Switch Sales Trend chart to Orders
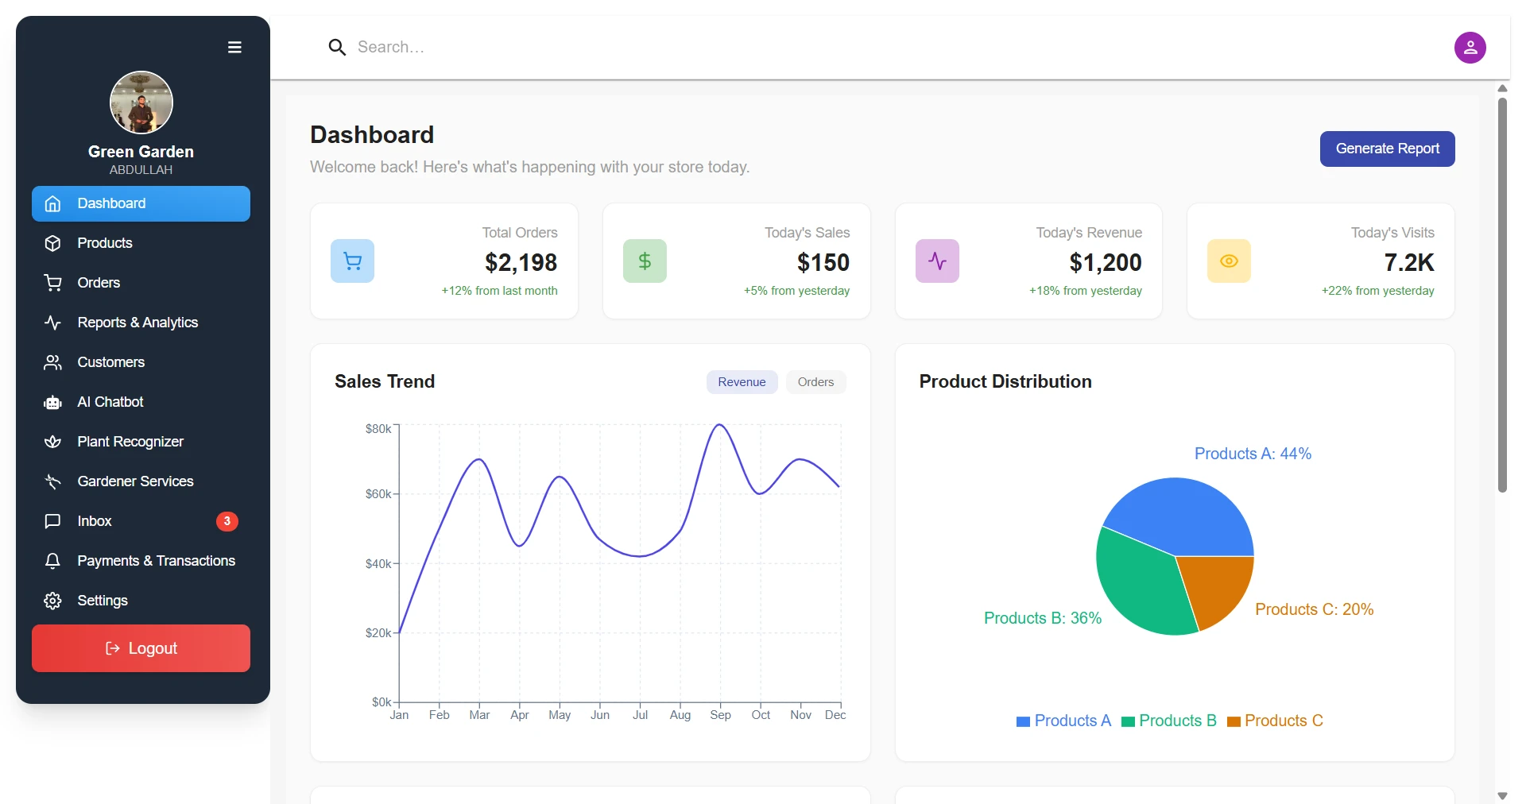Image resolution: width=1526 pixels, height=804 pixels. tap(815, 382)
